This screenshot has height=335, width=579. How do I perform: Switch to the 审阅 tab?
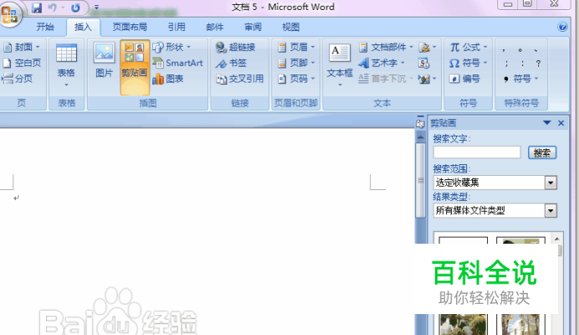click(253, 27)
